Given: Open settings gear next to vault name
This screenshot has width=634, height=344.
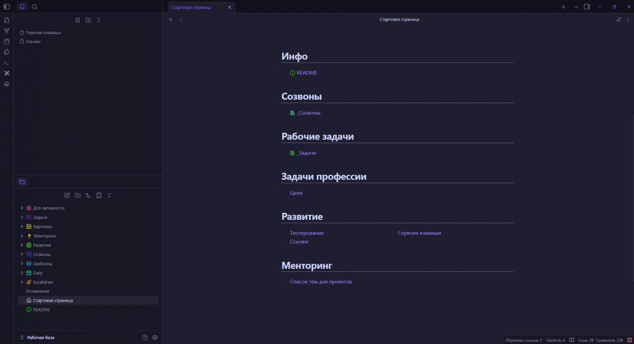Looking at the screenshot, I should point(155,338).
